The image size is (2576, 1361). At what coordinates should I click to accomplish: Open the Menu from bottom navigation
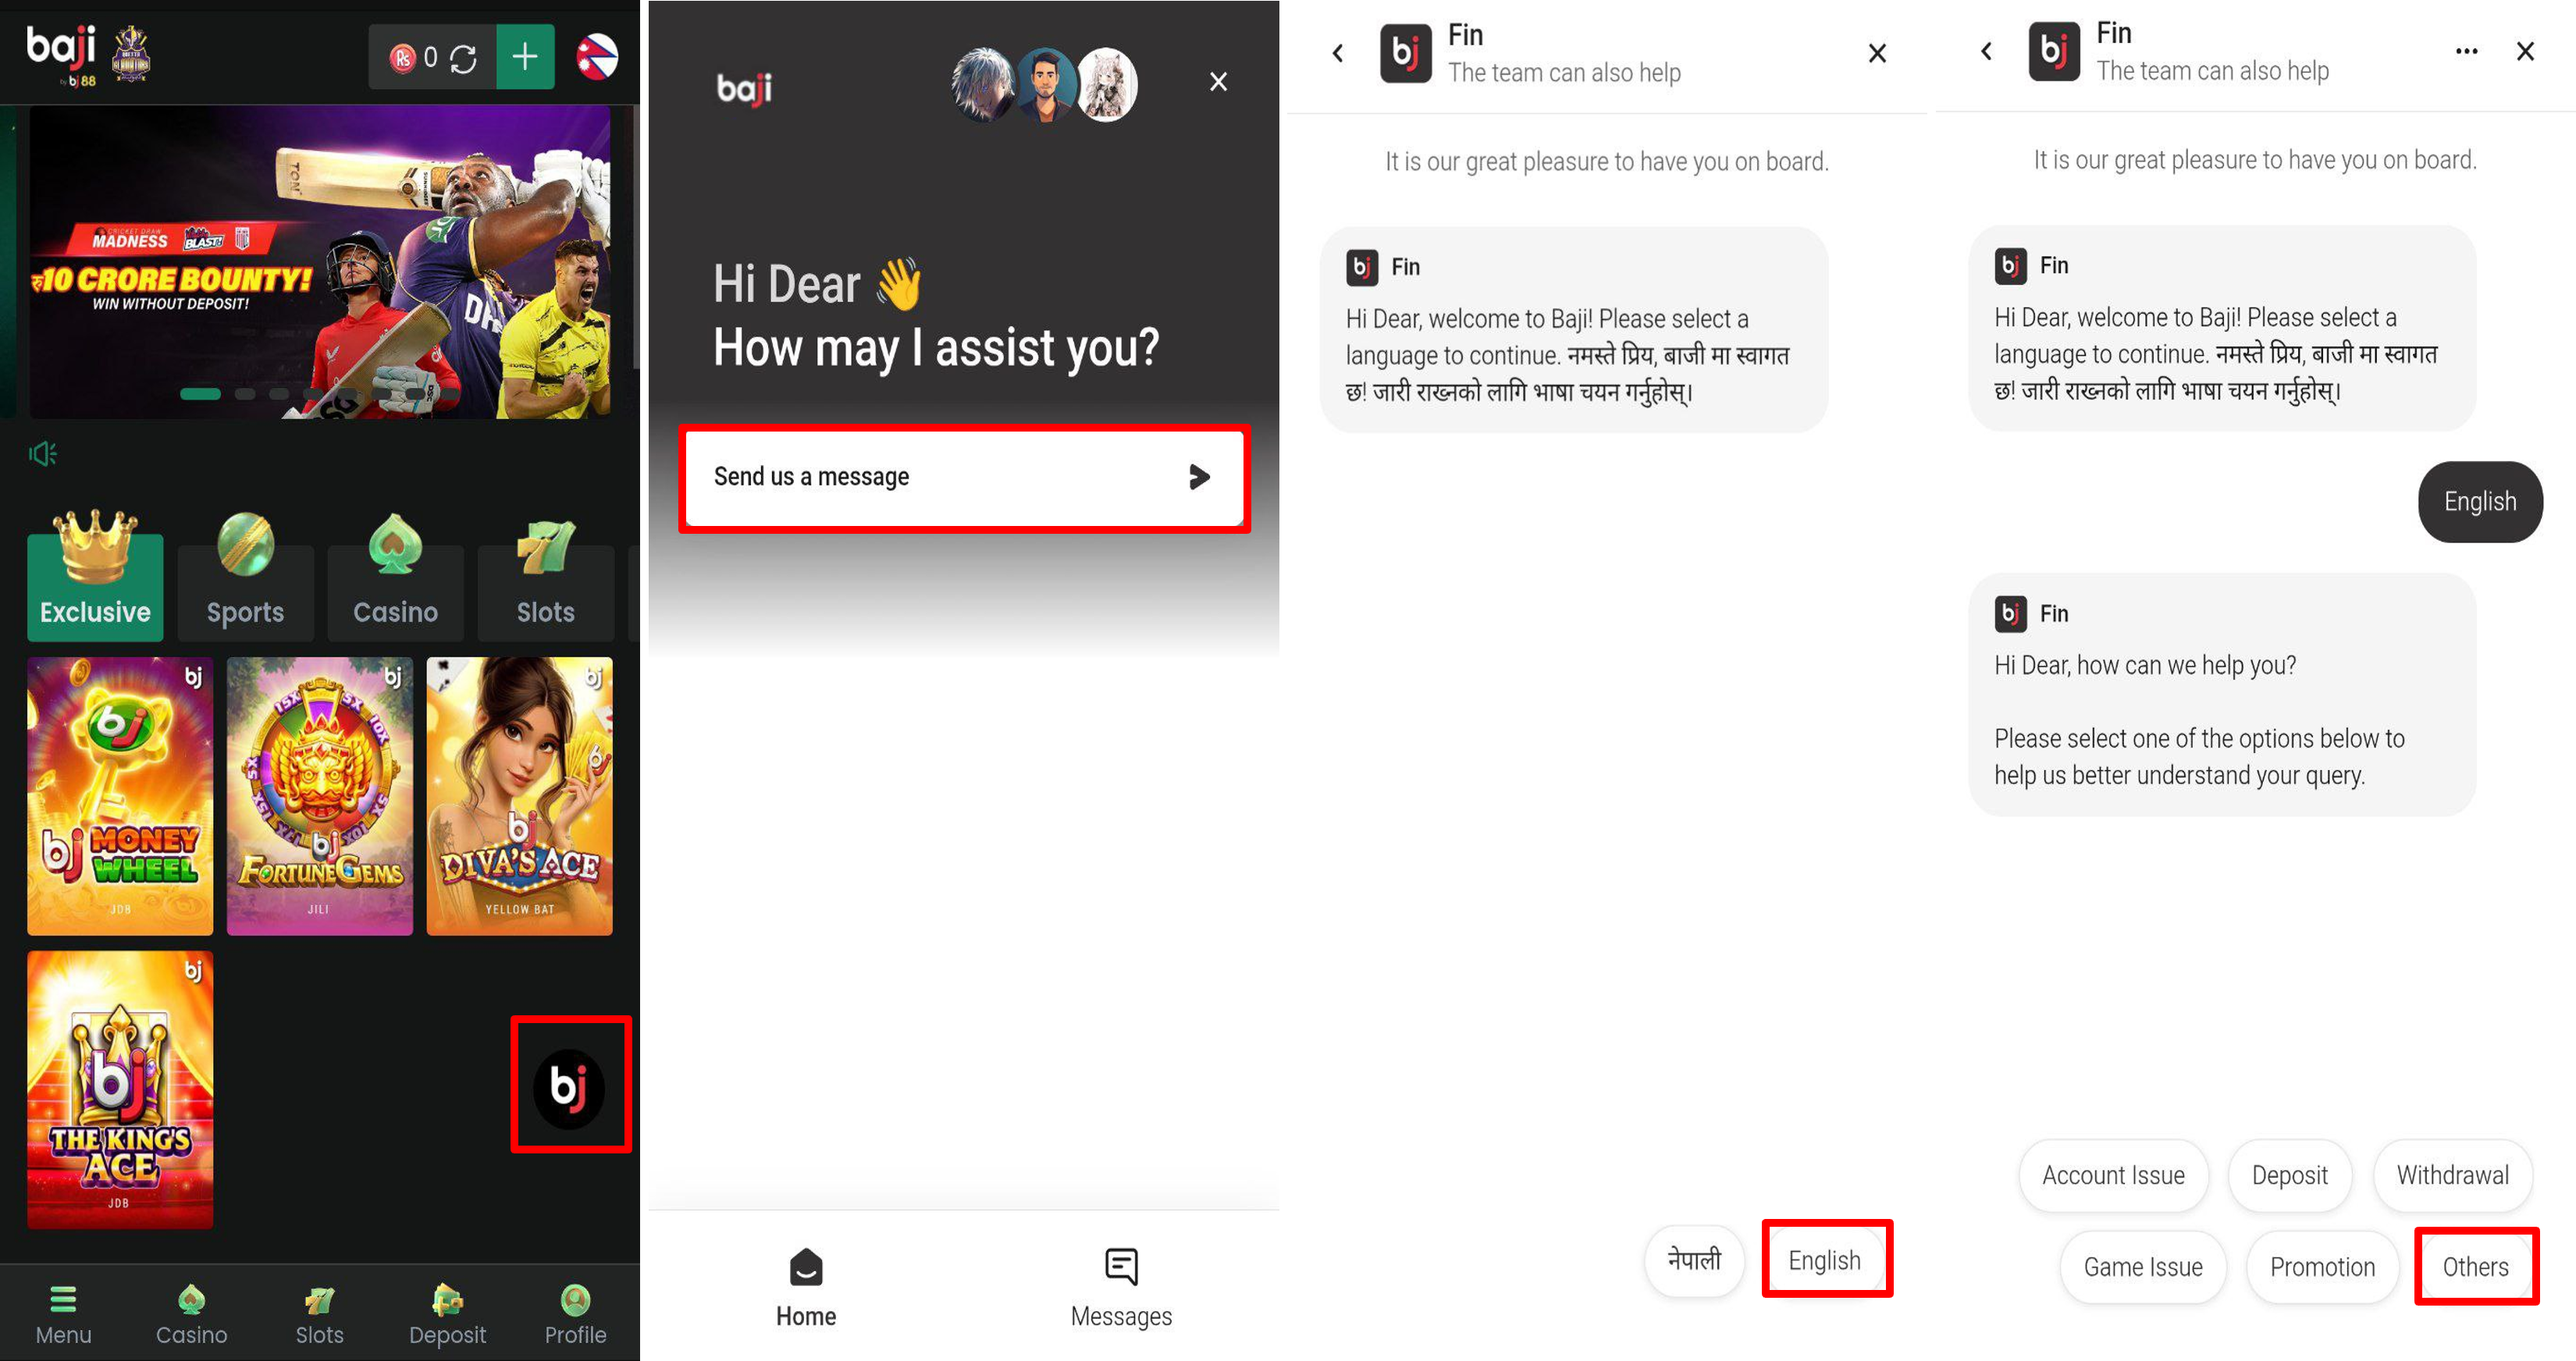63,1315
